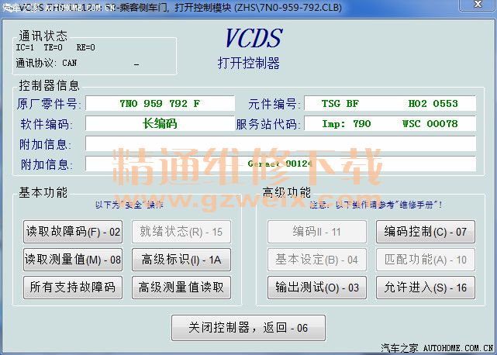Click the 通讯协议: CAN text
Viewport: 497px width, 355px height.
pos(47,63)
